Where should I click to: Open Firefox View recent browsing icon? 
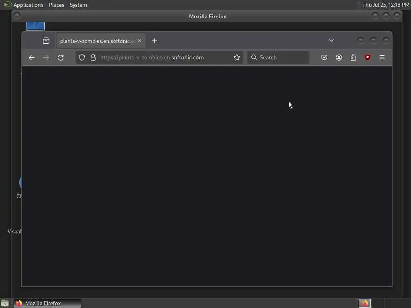click(46, 41)
